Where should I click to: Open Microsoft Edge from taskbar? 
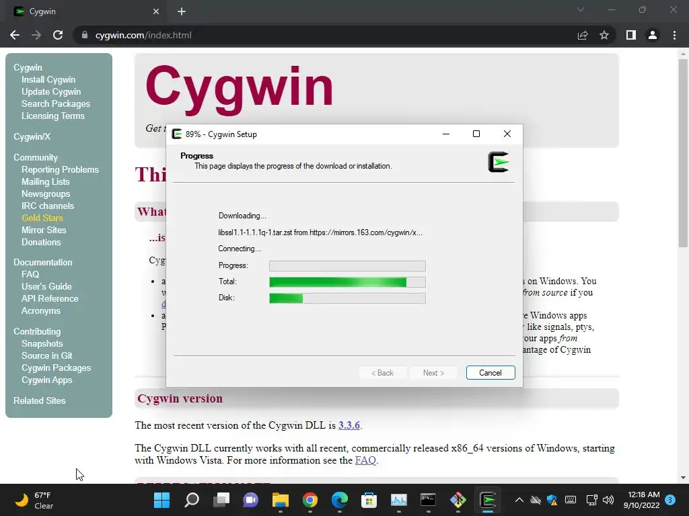[340, 500]
